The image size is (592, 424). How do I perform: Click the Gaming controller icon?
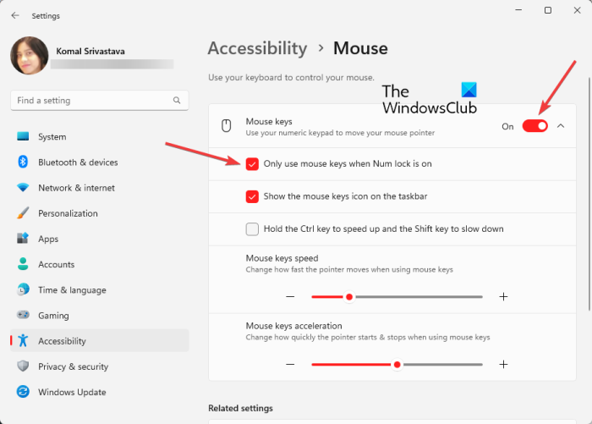23,316
